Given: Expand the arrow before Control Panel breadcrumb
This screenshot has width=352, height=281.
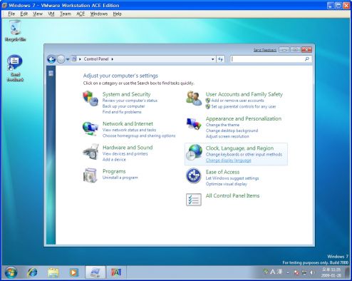Looking at the screenshot, I should click(x=80, y=59).
